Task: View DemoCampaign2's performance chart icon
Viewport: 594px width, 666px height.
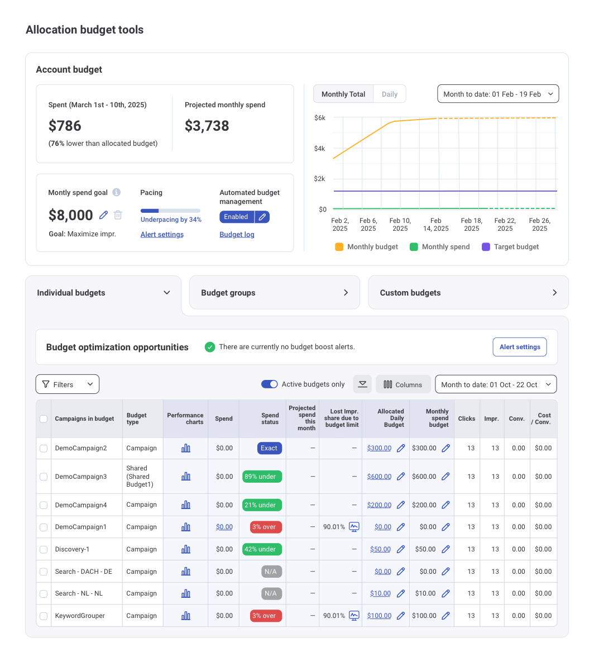Action: tap(185, 448)
